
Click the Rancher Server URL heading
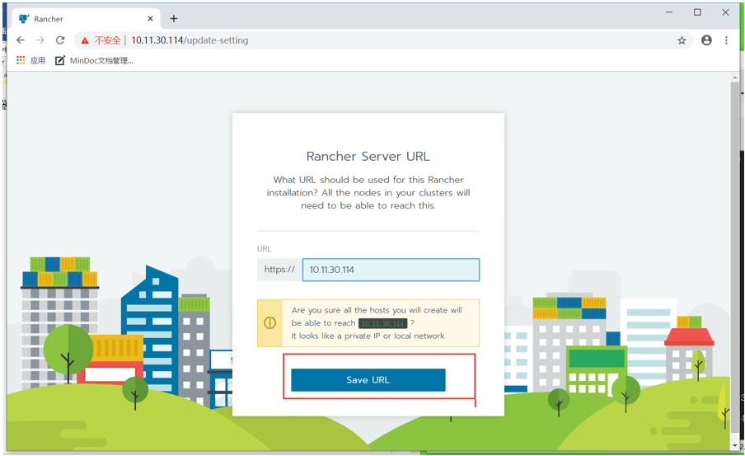(x=368, y=157)
